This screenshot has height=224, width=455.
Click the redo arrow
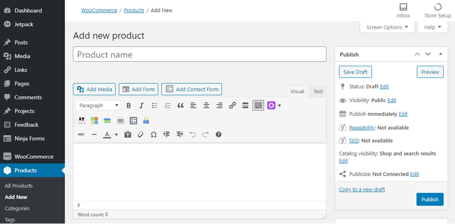click(205, 135)
